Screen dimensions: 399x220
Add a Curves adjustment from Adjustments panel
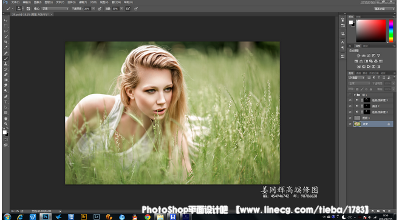pos(369,56)
